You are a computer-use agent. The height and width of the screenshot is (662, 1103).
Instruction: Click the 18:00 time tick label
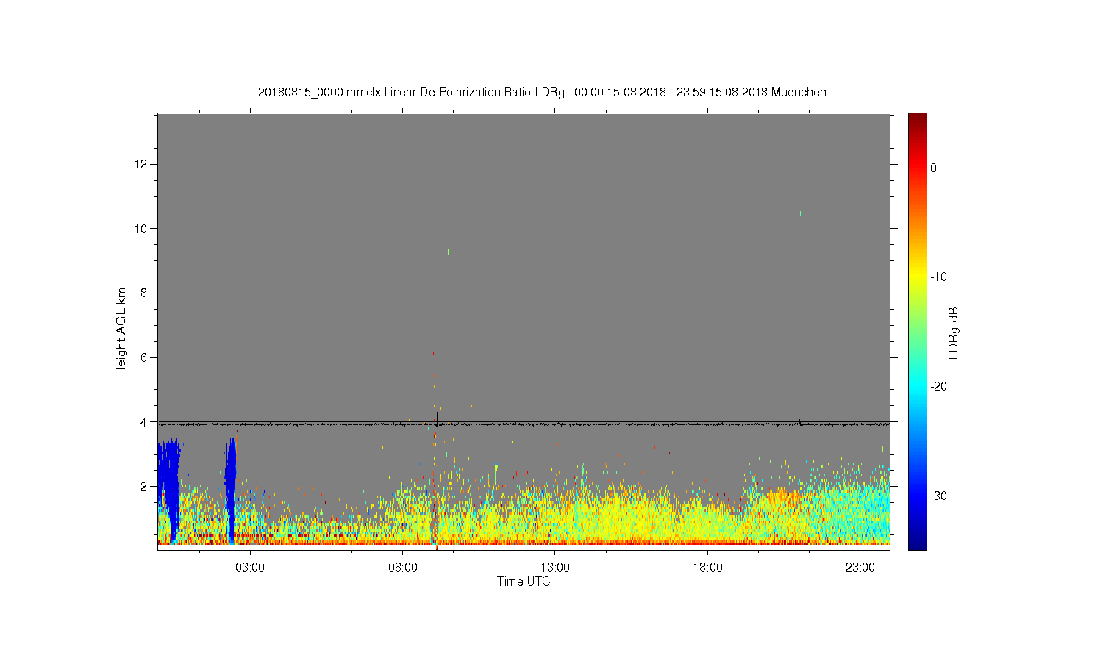tap(707, 568)
